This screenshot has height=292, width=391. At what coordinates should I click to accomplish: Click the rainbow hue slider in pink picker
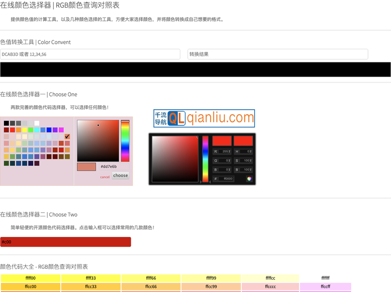[125, 141]
